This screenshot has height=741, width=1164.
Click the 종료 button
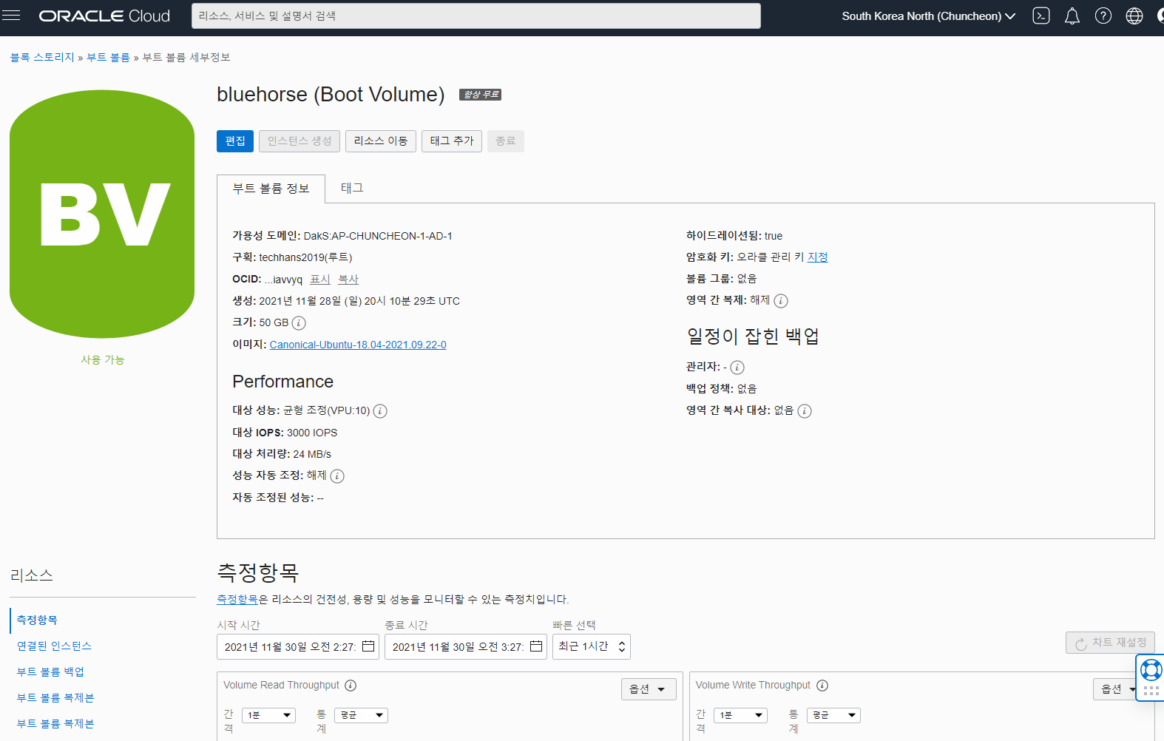[506, 141]
